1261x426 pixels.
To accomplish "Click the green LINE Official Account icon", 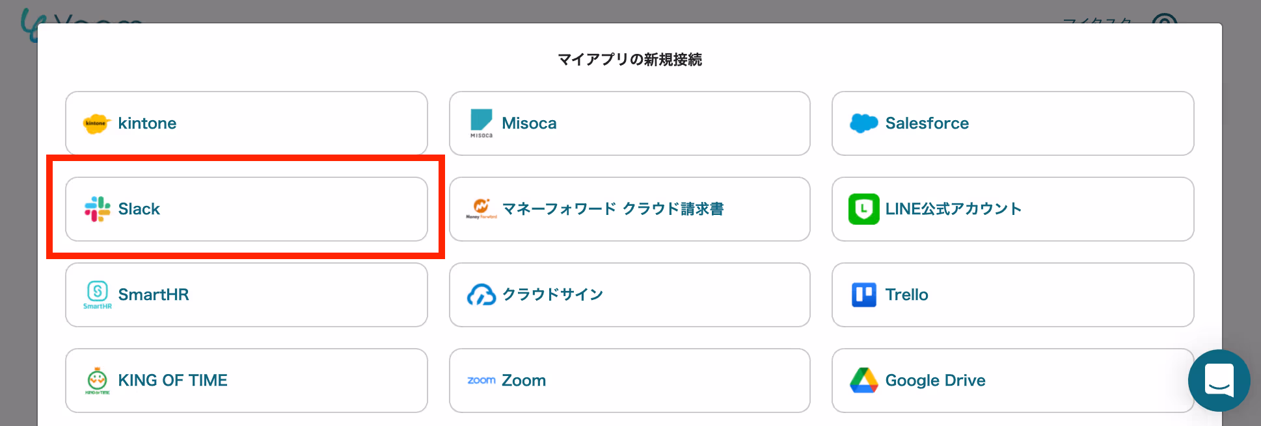I will [863, 209].
